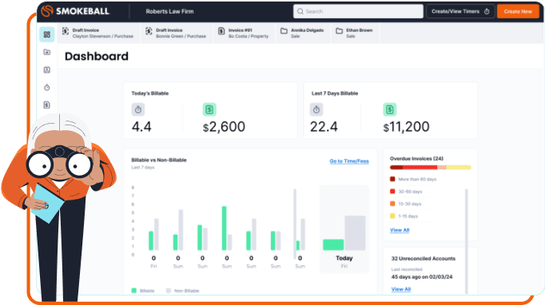
Task: Click the 45 days ago on 02/03/24 text
Action: pyautogui.click(x=422, y=277)
